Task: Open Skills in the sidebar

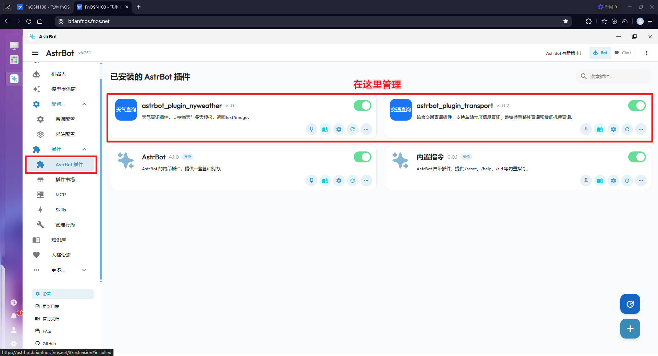Action: click(x=61, y=210)
